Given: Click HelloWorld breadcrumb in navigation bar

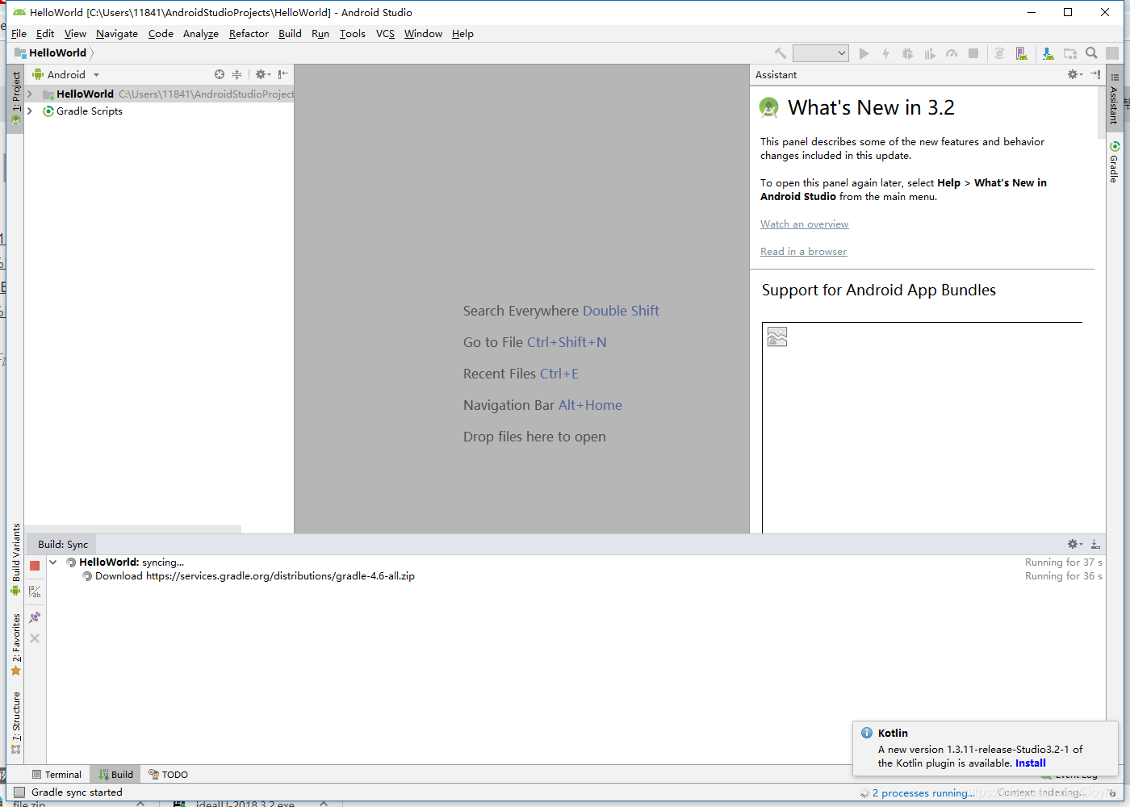Looking at the screenshot, I should [57, 53].
